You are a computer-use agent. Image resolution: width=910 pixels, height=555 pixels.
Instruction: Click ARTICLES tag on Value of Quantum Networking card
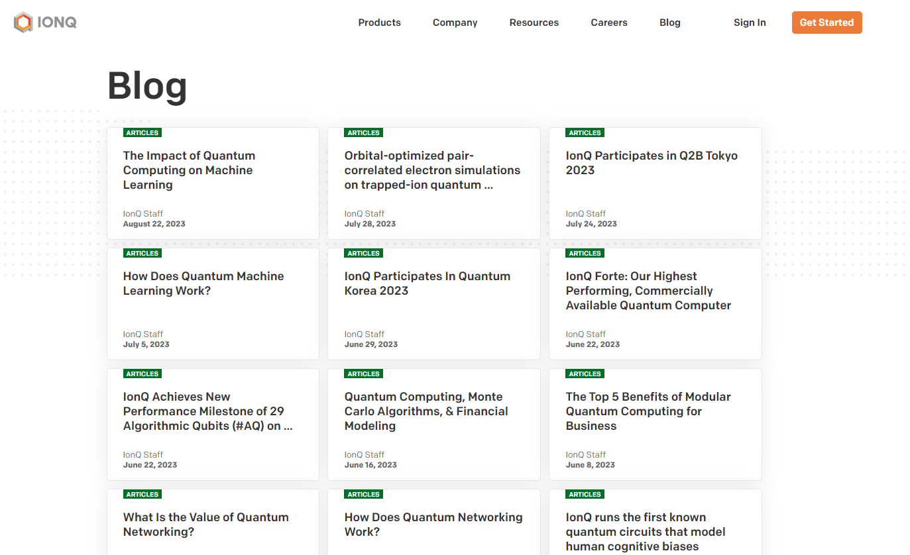pyautogui.click(x=142, y=494)
